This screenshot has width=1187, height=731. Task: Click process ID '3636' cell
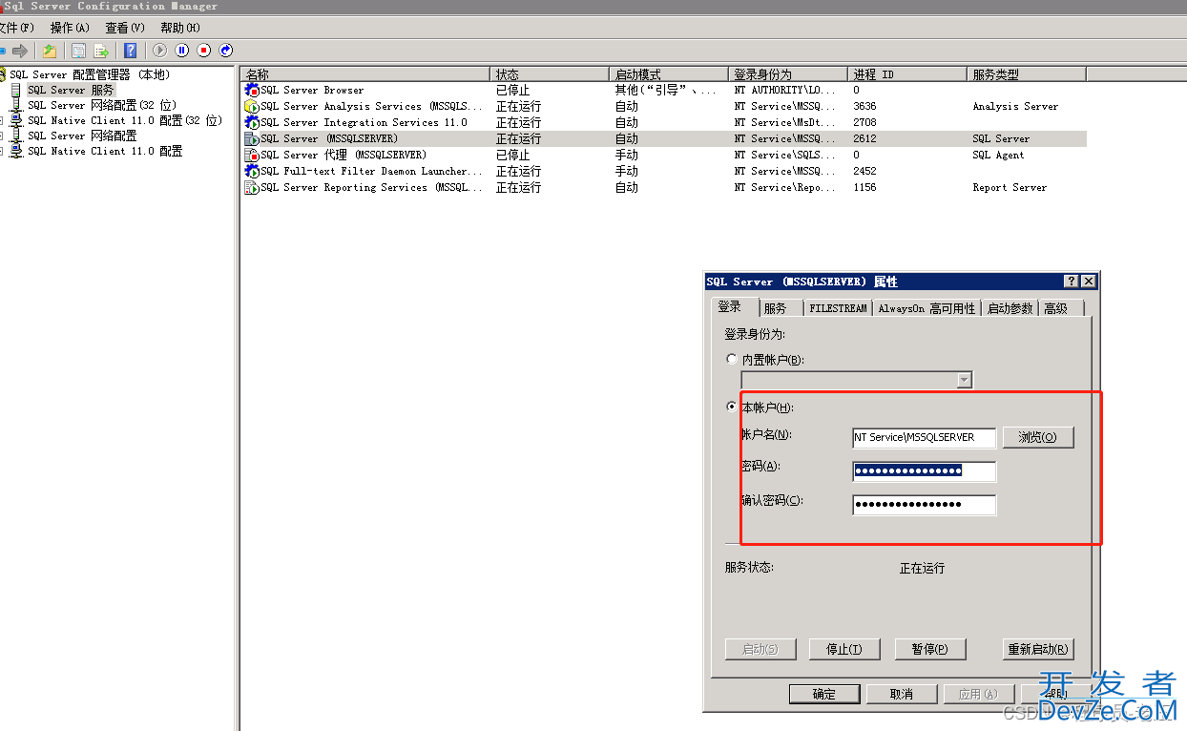coord(864,106)
